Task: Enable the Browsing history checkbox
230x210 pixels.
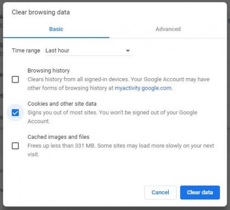Action: [15, 79]
